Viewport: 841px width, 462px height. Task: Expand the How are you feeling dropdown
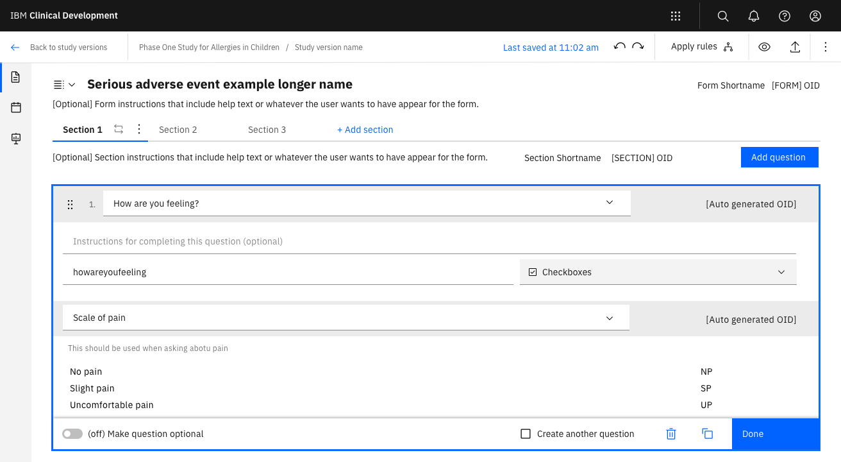point(609,203)
